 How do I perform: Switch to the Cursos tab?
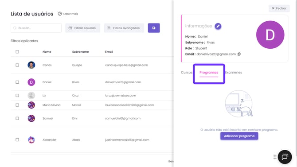tap(187, 73)
